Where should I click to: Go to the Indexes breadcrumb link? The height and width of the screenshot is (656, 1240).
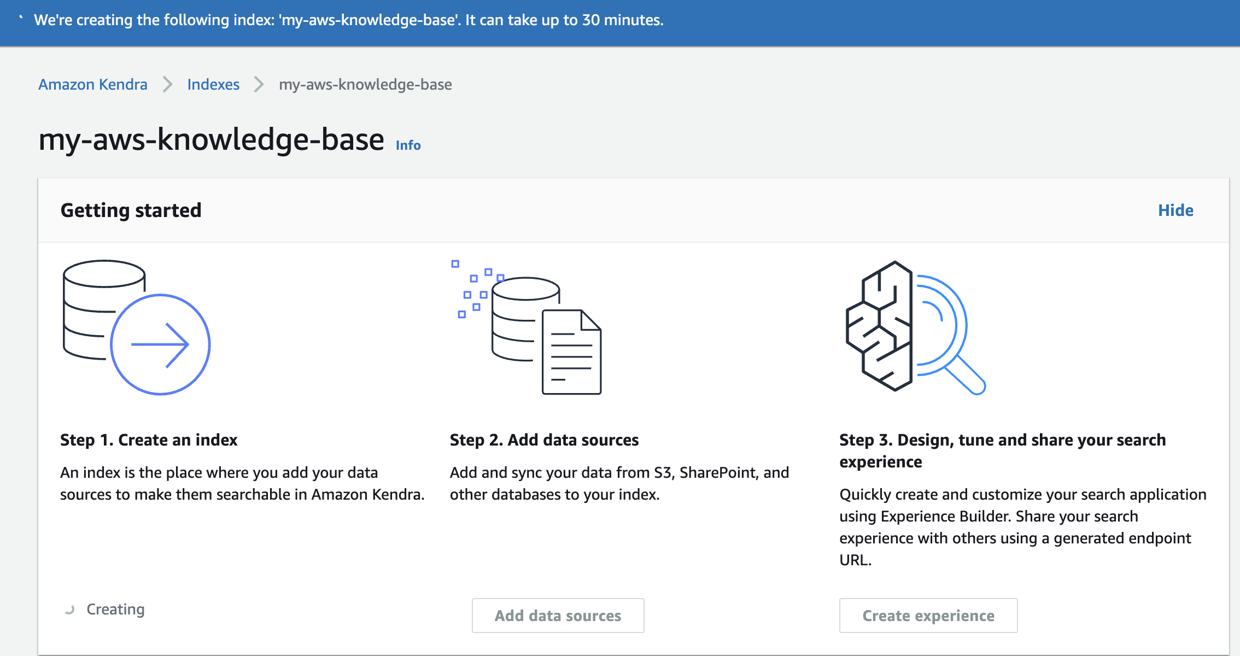click(213, 85)
